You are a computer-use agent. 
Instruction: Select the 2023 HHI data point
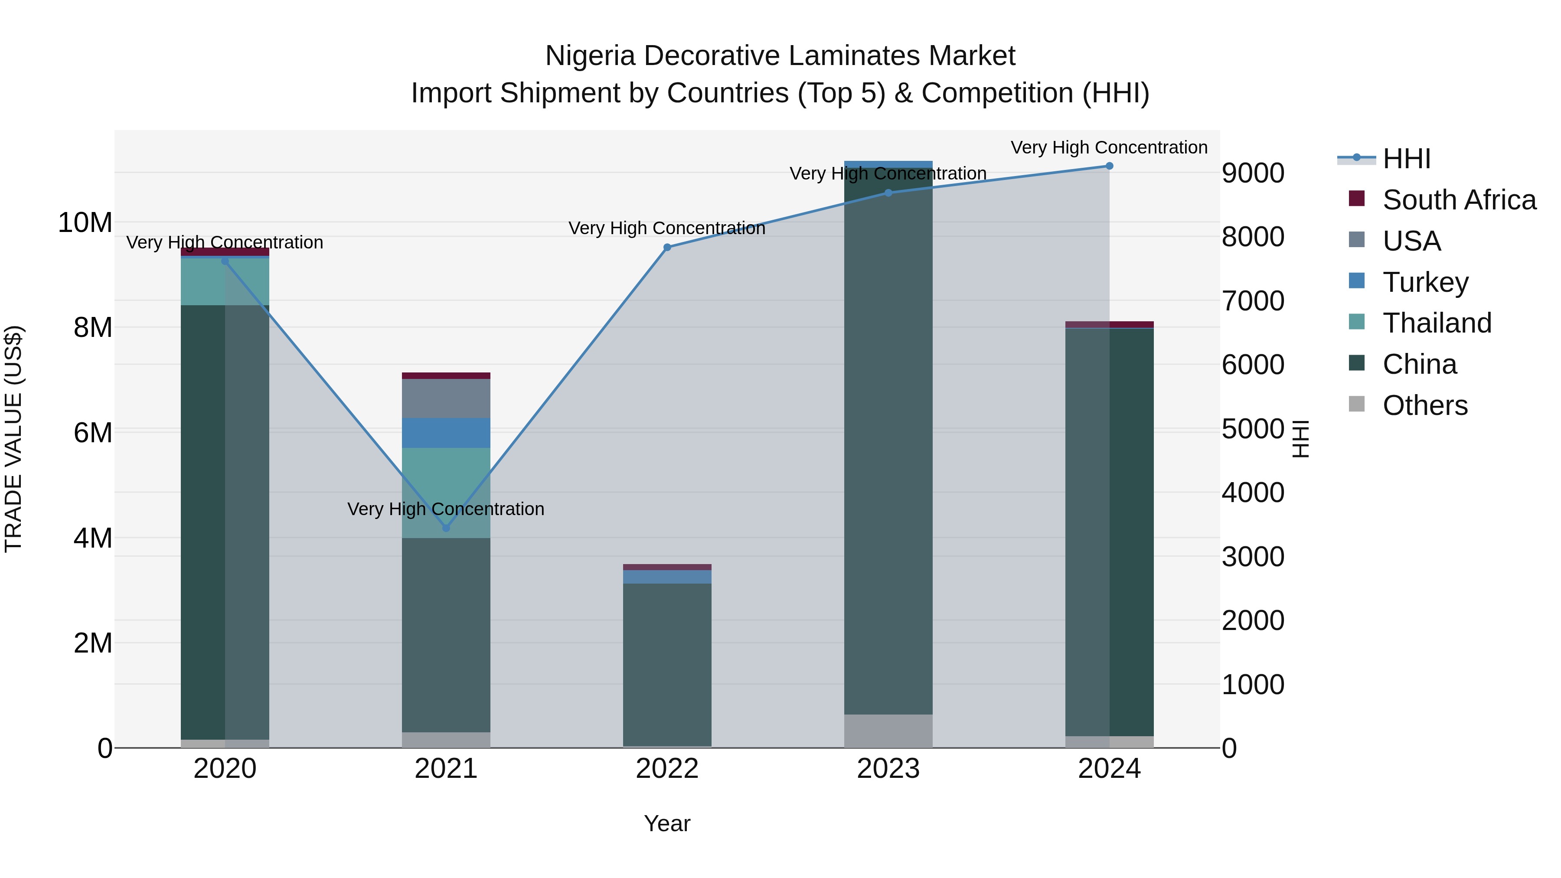(x=888, y=193)
